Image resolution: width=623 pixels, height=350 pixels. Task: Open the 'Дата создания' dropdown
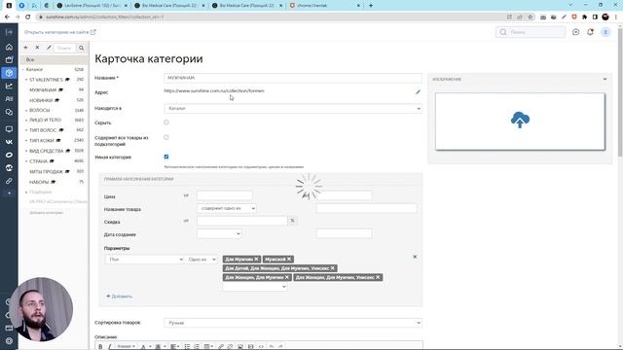pyautogui.click(x=219, y=233)
